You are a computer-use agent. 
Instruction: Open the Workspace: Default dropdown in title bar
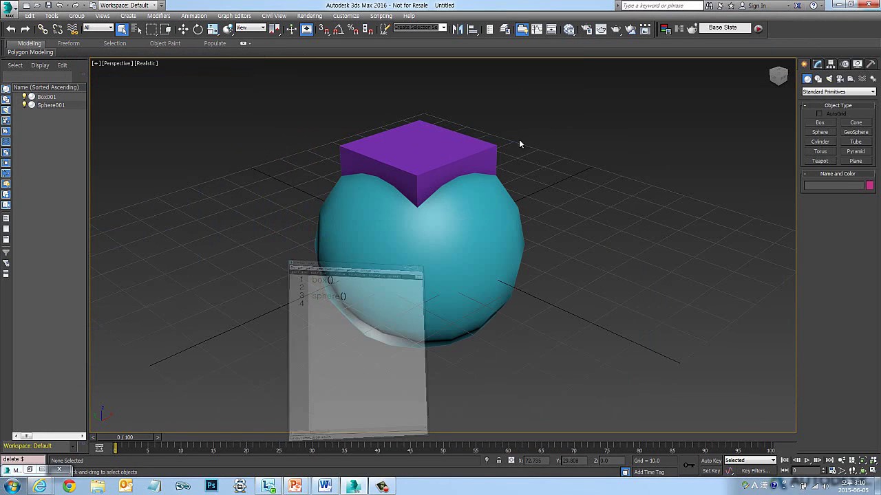[127, 5]
